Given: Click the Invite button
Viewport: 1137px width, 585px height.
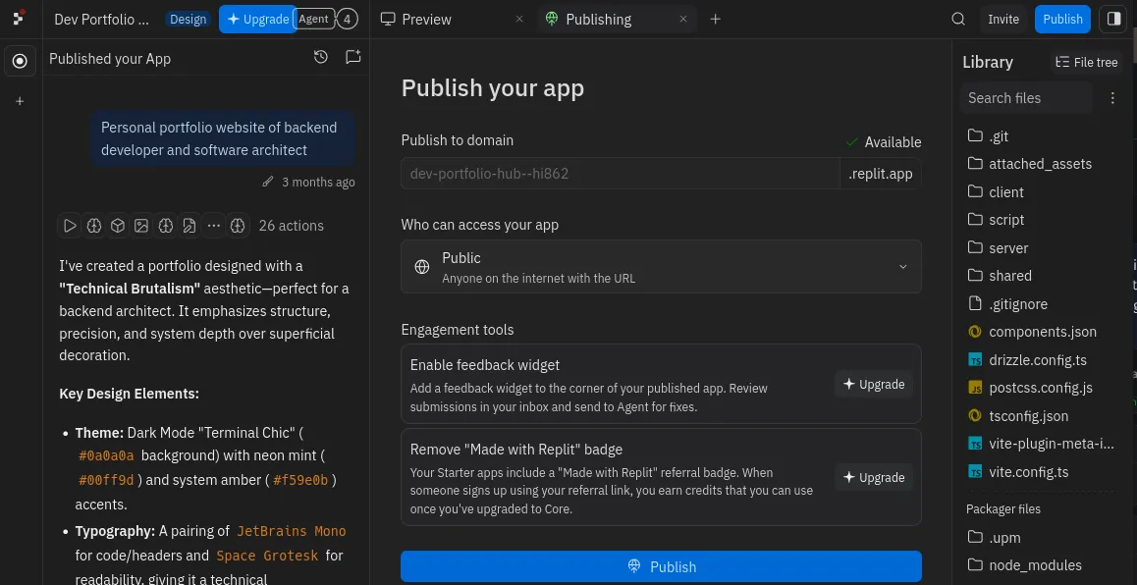Looking at the screenshot, I should click(1003, 19).
